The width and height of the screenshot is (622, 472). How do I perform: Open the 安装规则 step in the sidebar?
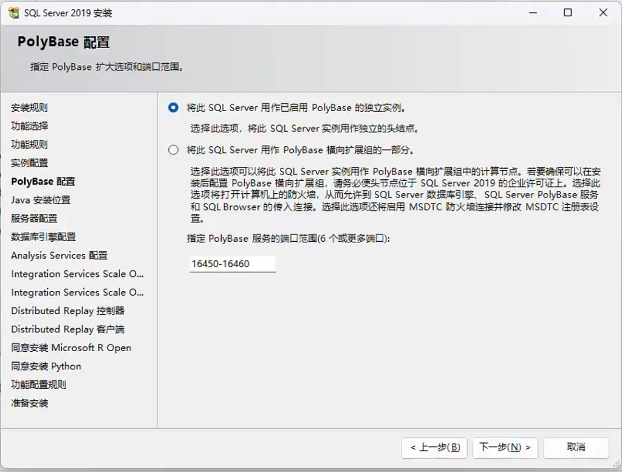[x=29, y=108]
